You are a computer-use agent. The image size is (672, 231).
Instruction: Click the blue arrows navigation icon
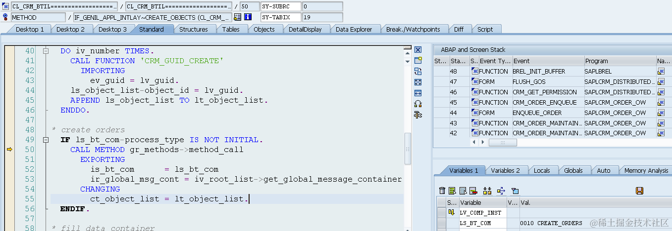(x=501, y=191)
